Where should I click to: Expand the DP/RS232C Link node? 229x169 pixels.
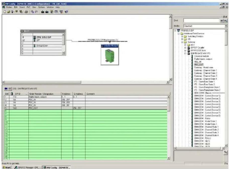click(185, 50)
